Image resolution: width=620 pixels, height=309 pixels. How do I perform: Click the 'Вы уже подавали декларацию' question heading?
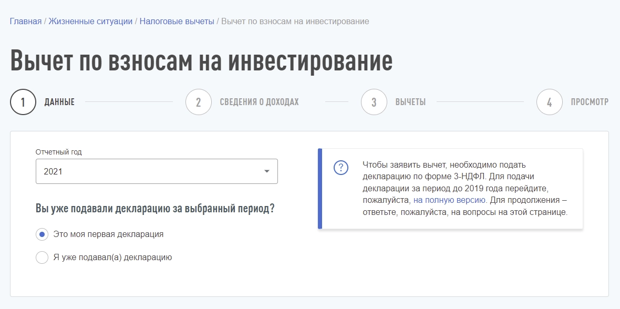pyautogui.click(x=155, y=209)
